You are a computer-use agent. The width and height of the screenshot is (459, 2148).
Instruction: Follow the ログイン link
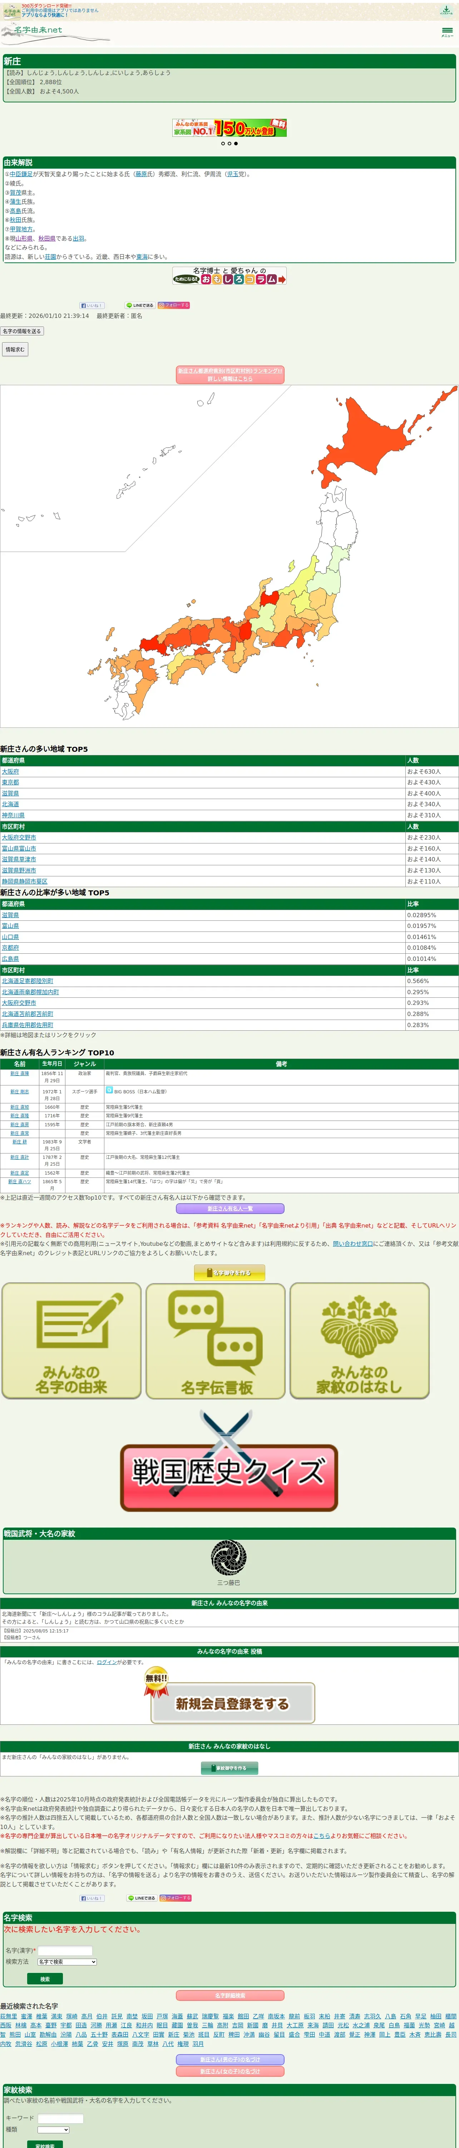click(x=107, y=1662)
